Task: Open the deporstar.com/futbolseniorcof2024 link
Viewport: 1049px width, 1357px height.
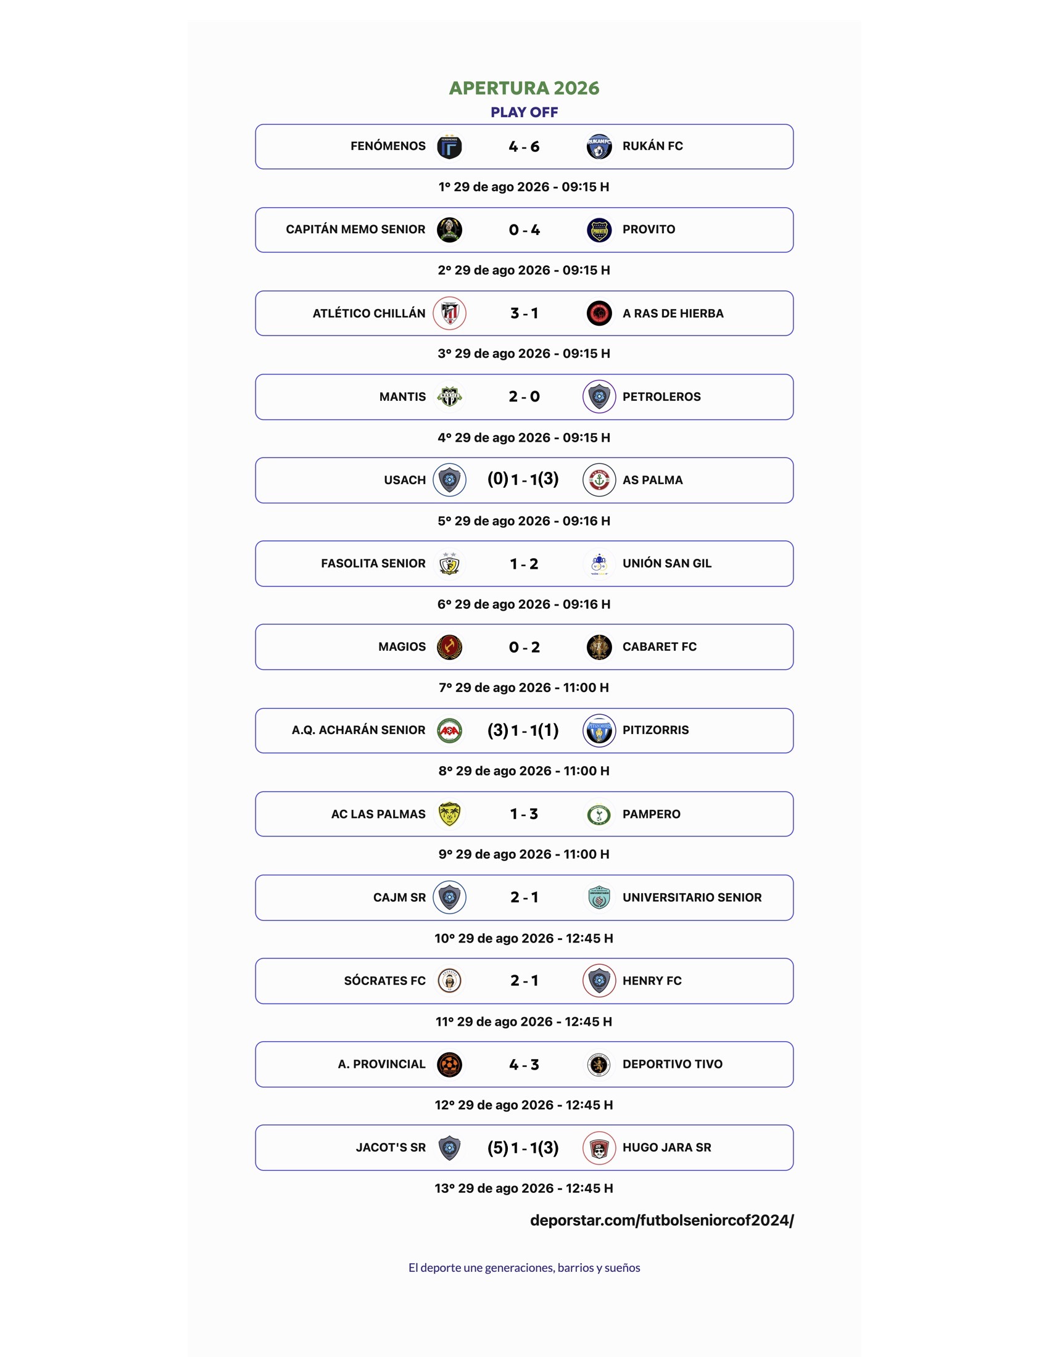Action: pyautogui.click(x=662, y=1220)
